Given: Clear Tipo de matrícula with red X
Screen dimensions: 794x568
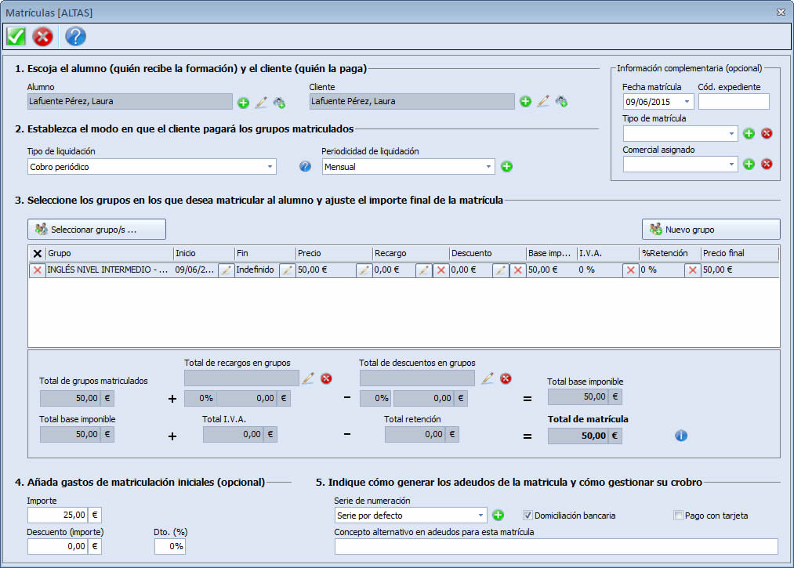Looking at the screenshot, I should [767, 133].
